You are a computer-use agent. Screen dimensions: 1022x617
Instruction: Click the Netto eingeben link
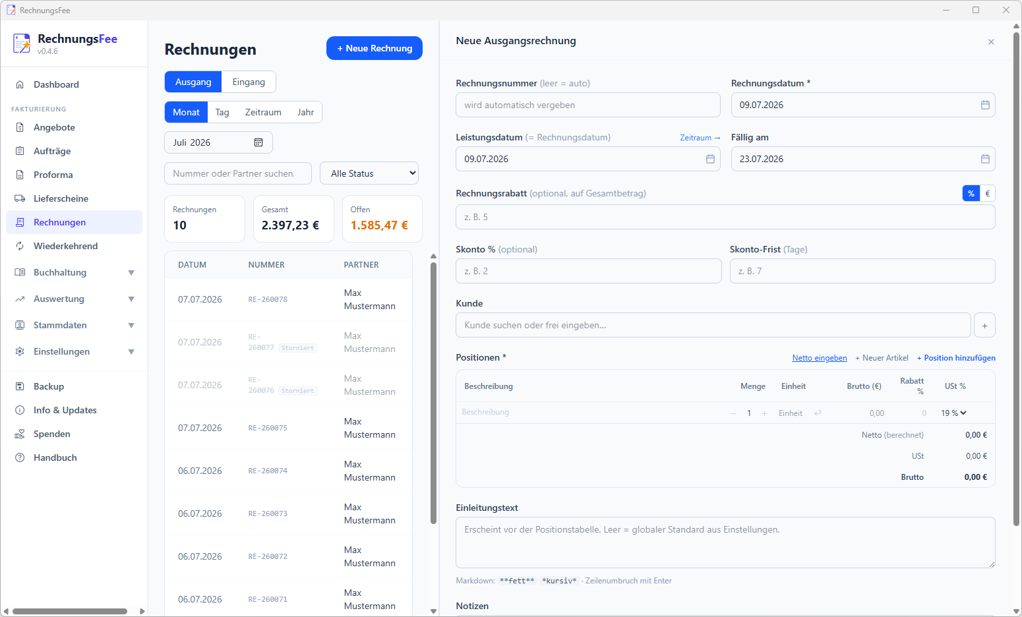[x=820, y=358]
